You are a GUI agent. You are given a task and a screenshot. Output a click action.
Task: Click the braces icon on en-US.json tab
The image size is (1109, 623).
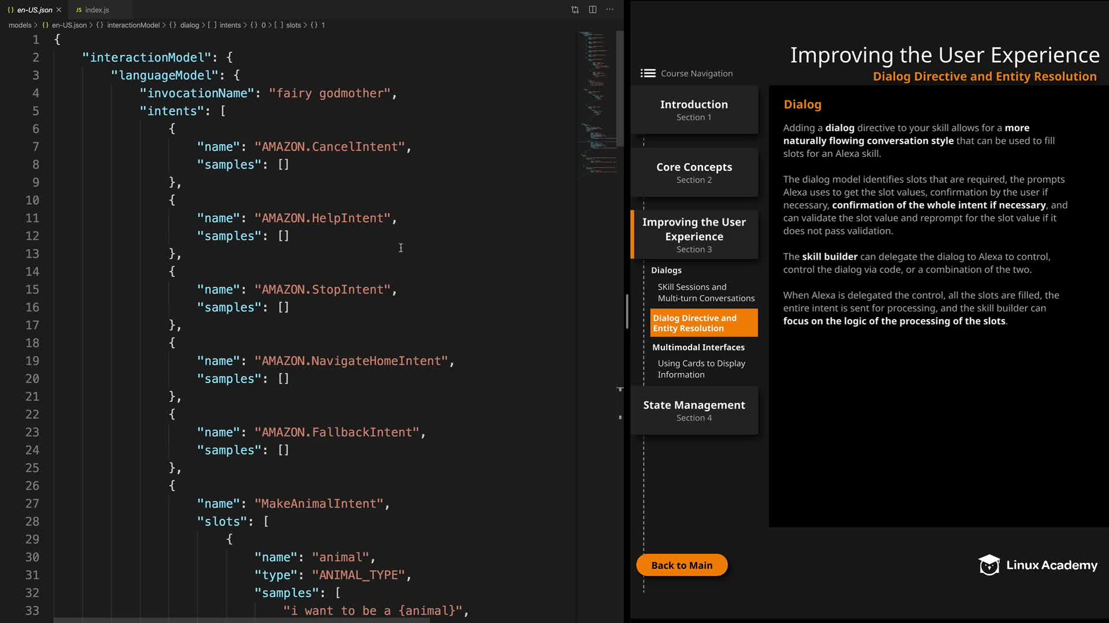click(10, 10)
